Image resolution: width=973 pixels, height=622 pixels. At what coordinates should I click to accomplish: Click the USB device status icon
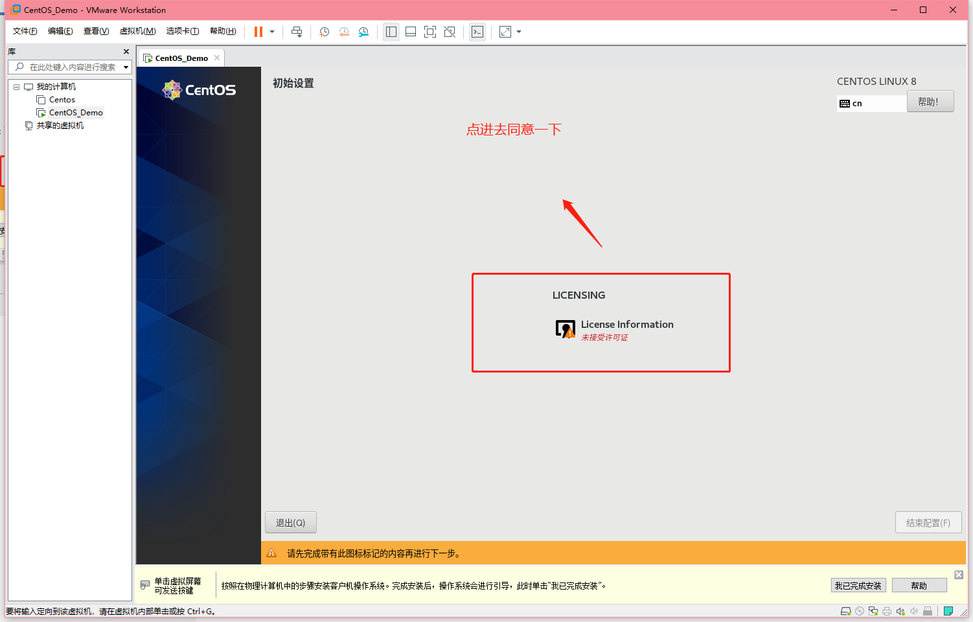pyautogui.click(x=928, y=611)
